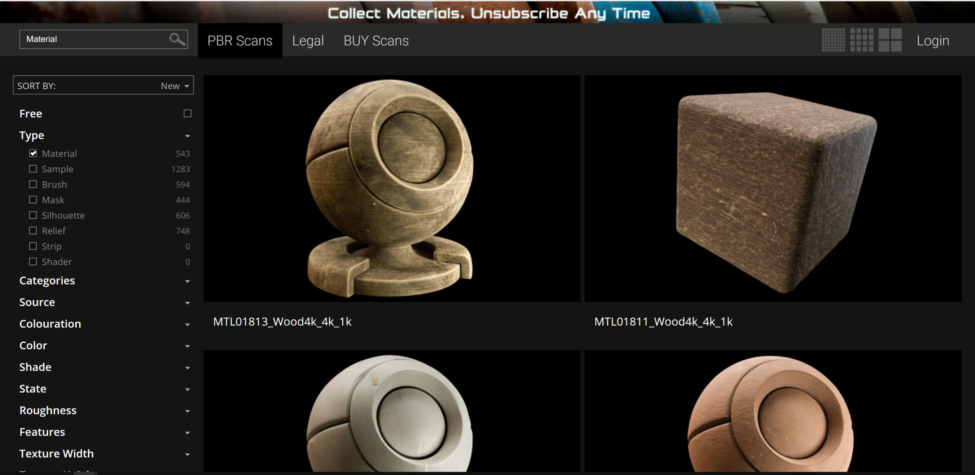The height and width of the screenshot is (475, 975).
Task: Tick the Free filter checkbox
Action: [x=187, y=113]
